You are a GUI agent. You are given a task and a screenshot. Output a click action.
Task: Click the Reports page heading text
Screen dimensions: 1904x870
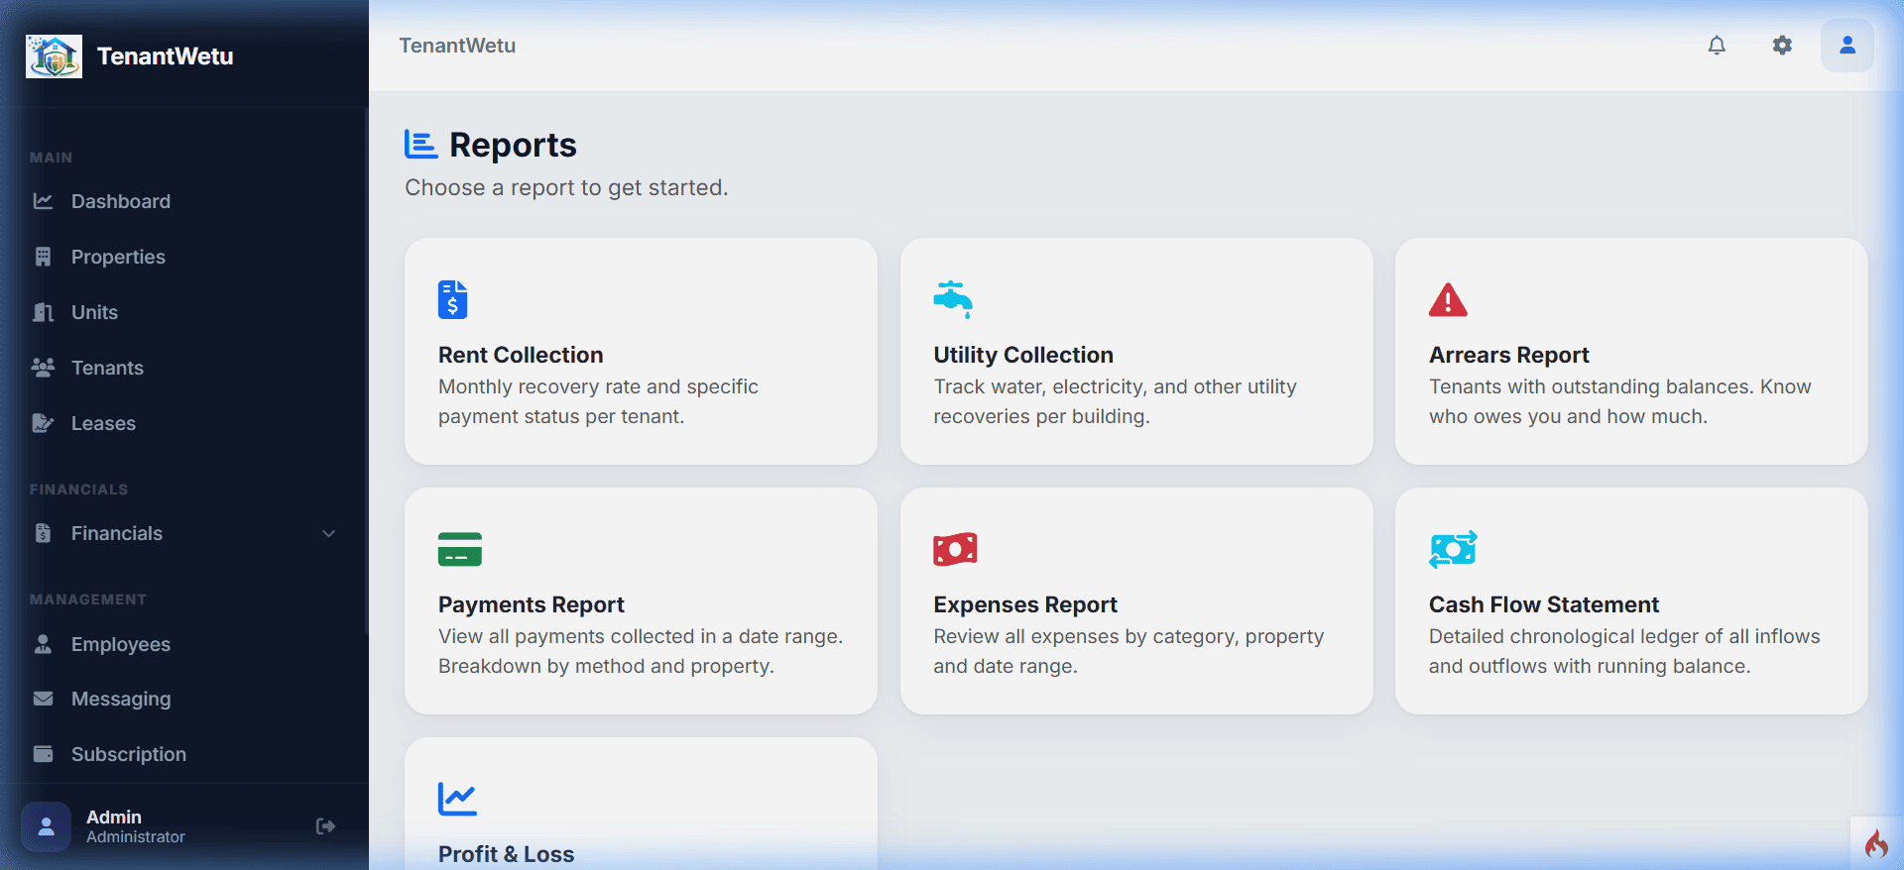513,145
